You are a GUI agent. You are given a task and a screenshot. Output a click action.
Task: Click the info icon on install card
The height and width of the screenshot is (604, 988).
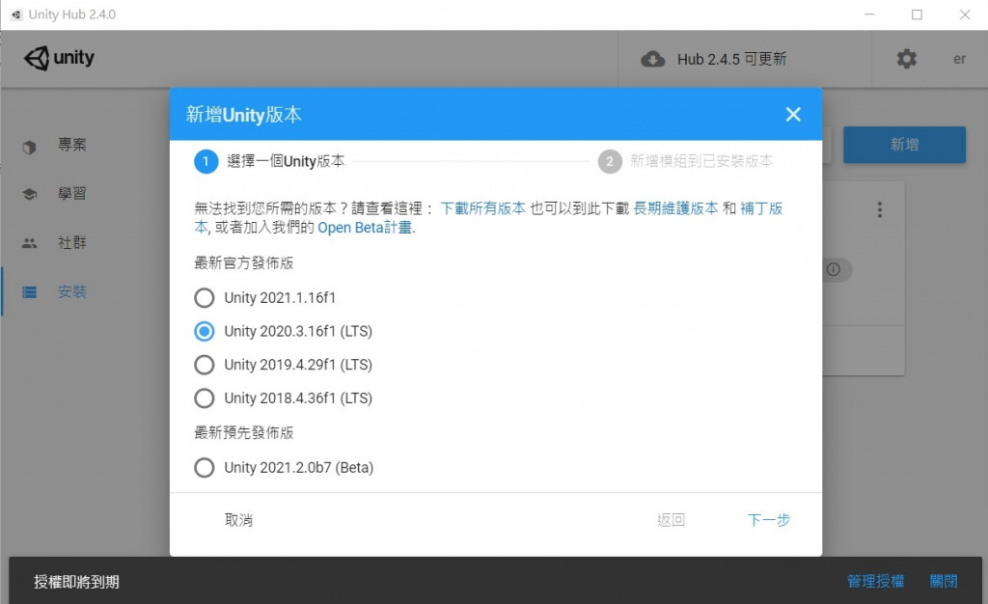click(833, 269)
